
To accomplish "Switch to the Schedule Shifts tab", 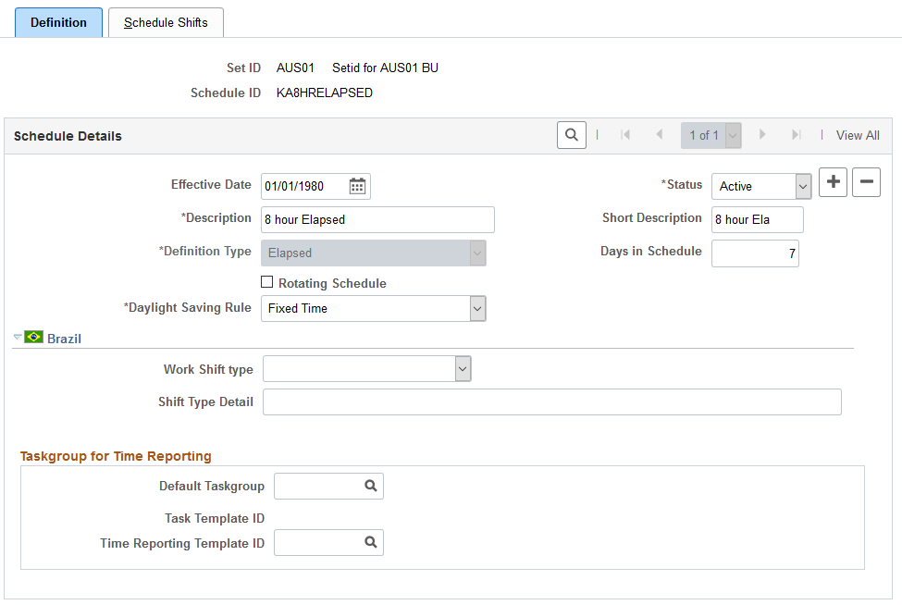I will (x=166, y=22).
